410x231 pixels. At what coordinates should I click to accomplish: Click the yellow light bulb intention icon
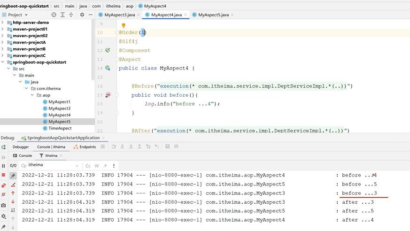[124, 25]
